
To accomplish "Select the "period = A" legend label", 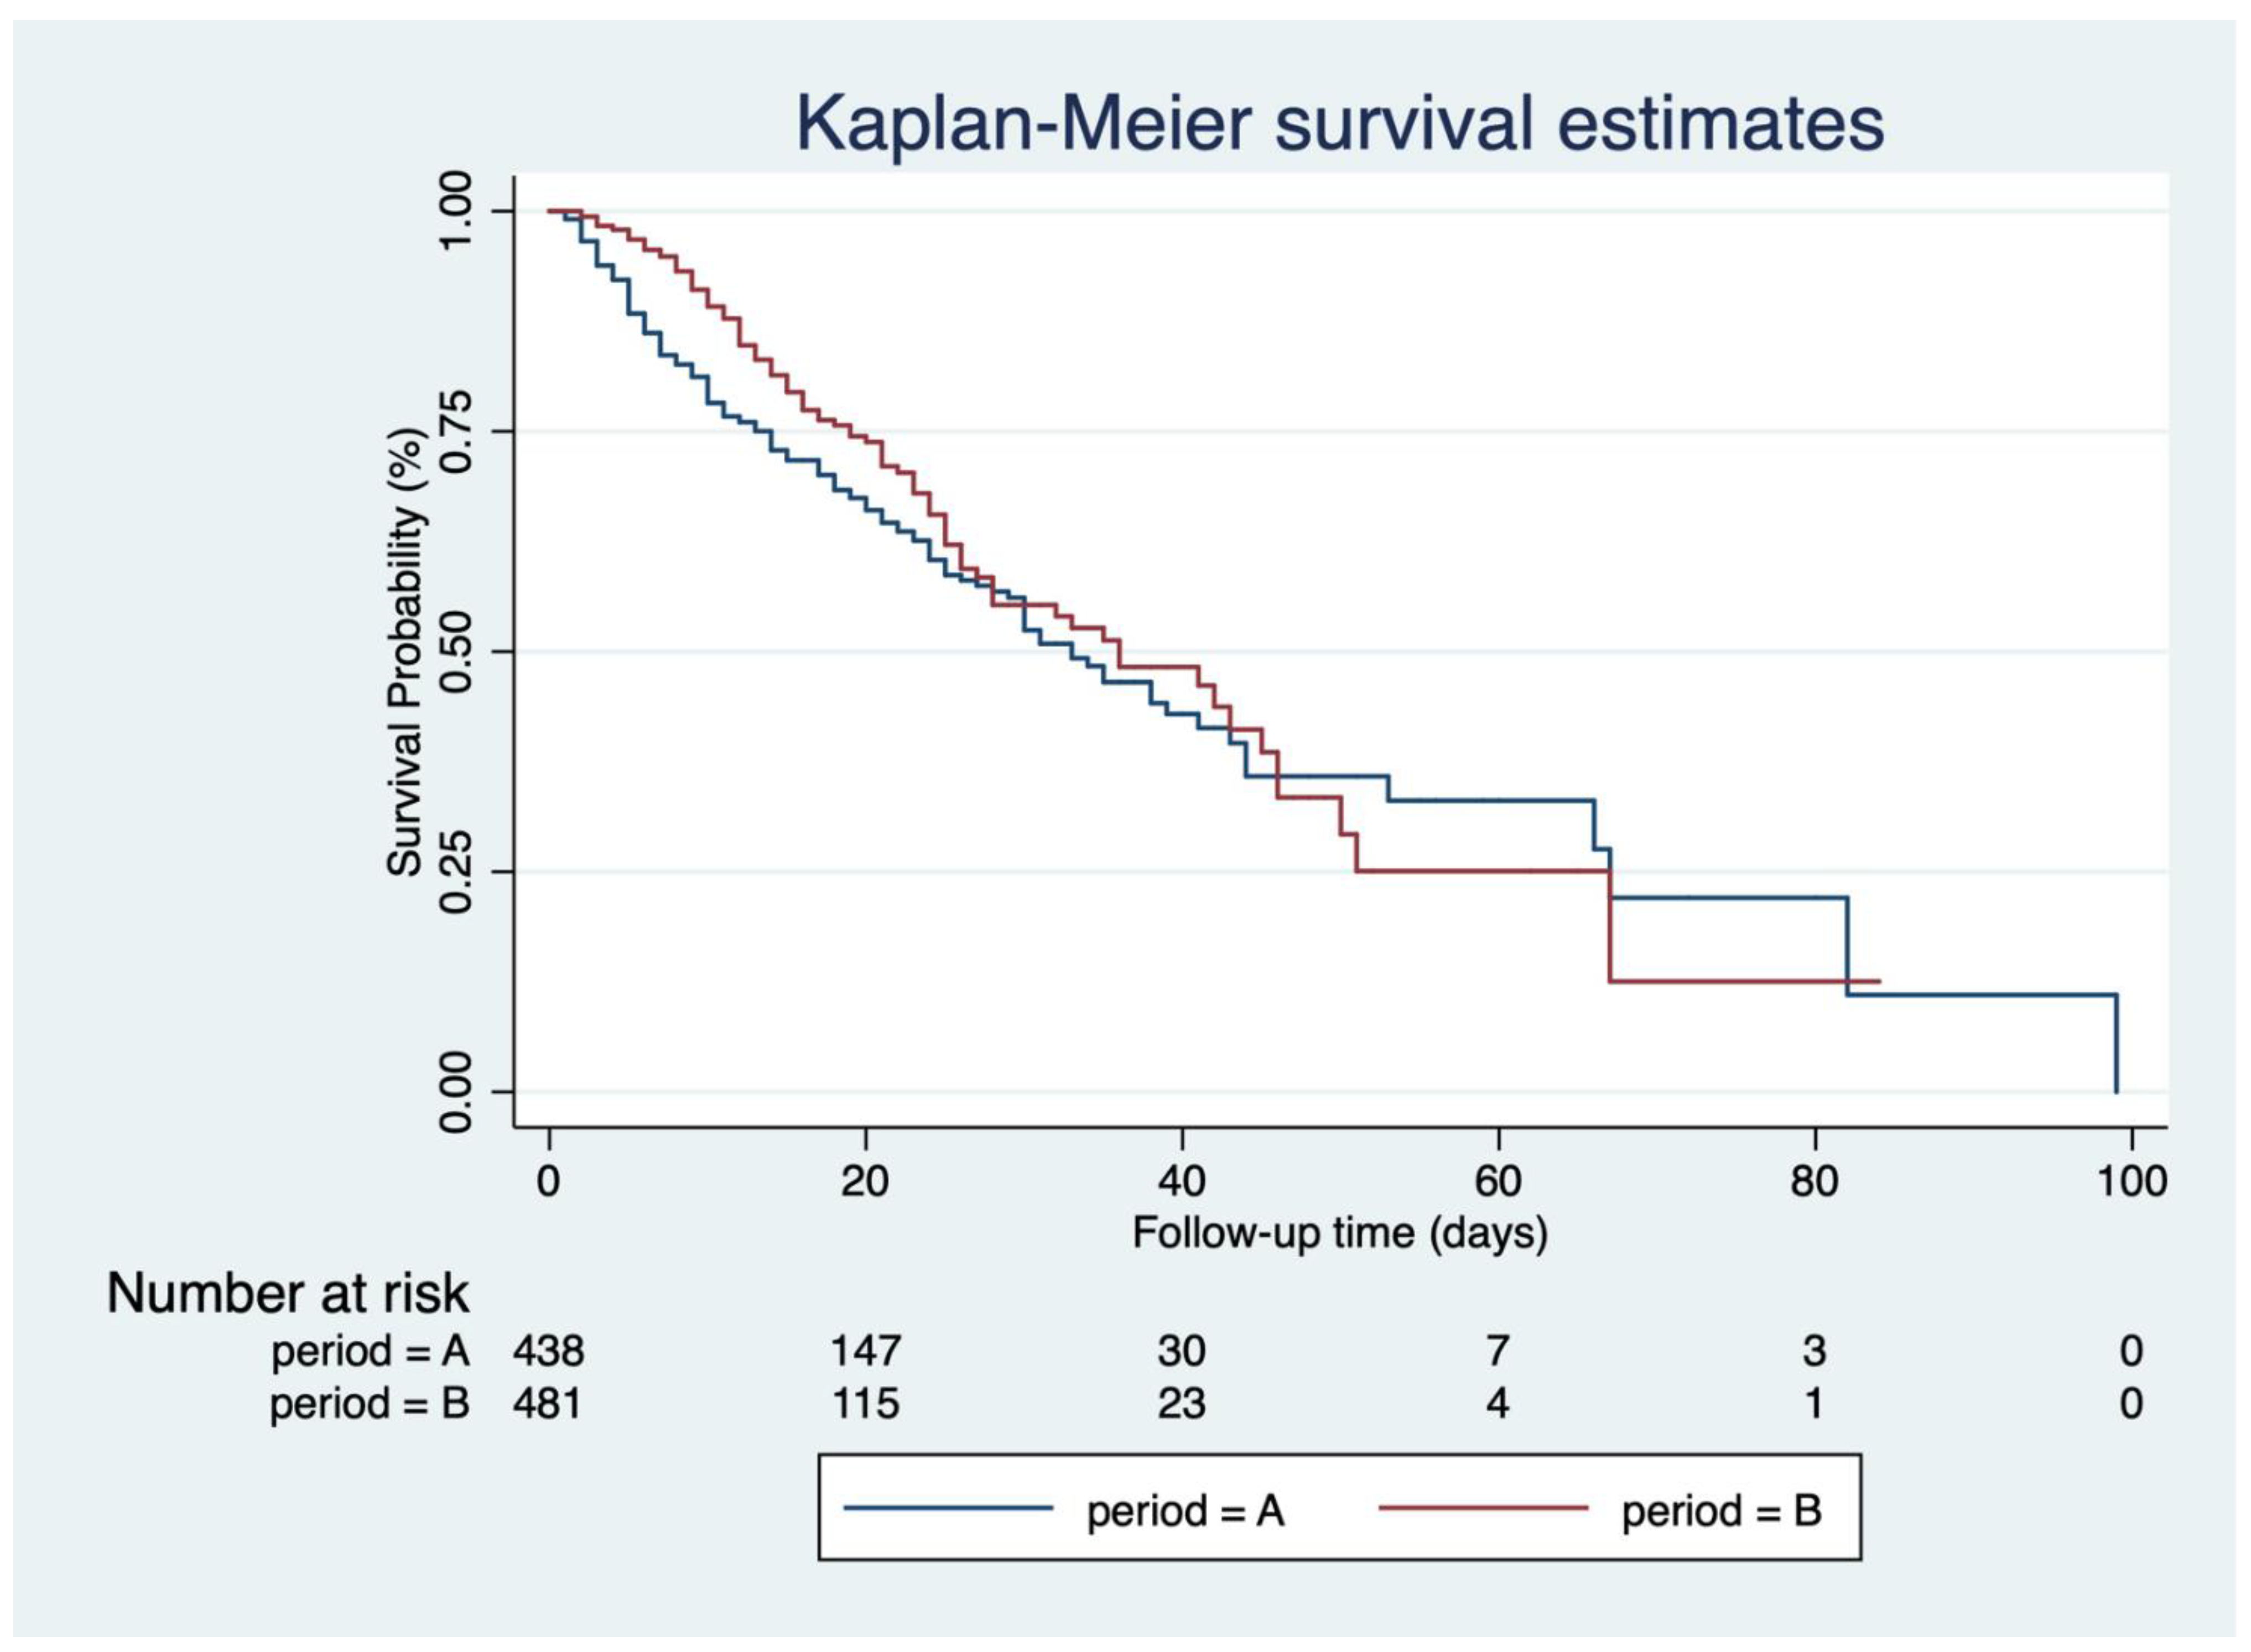I will point(1185,1510).
